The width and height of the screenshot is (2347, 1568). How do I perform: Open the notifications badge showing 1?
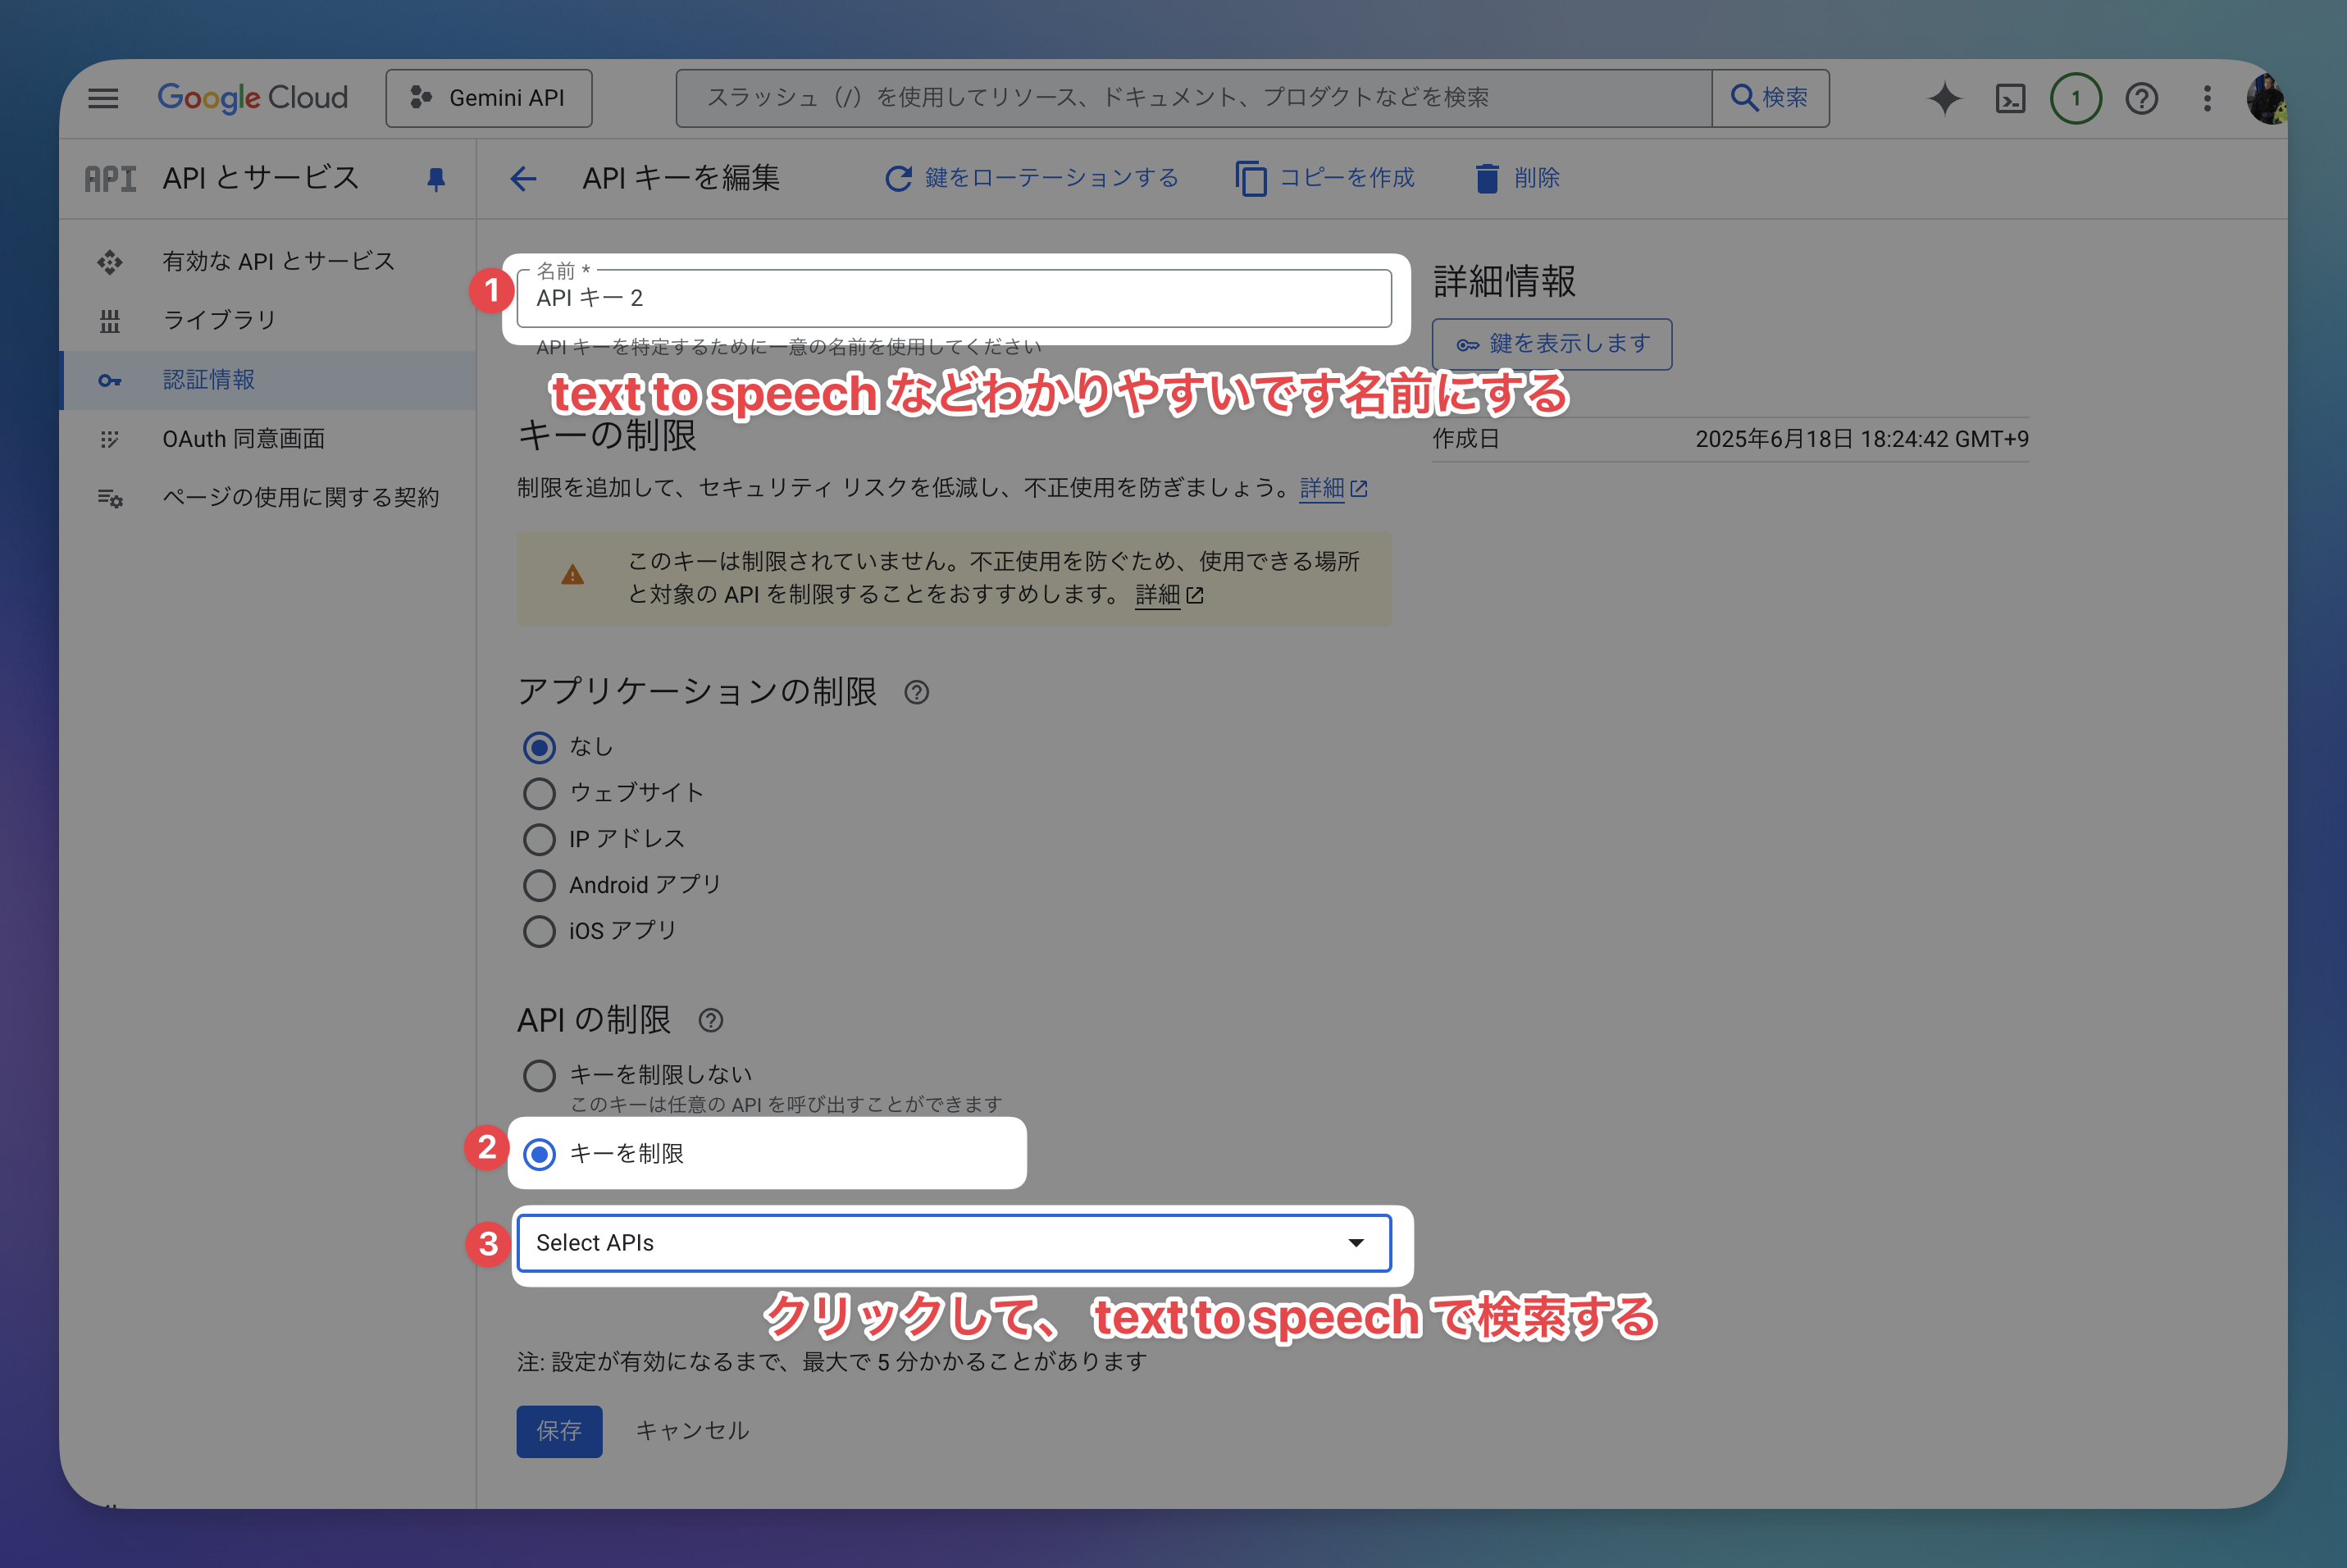click(2075, 98)
